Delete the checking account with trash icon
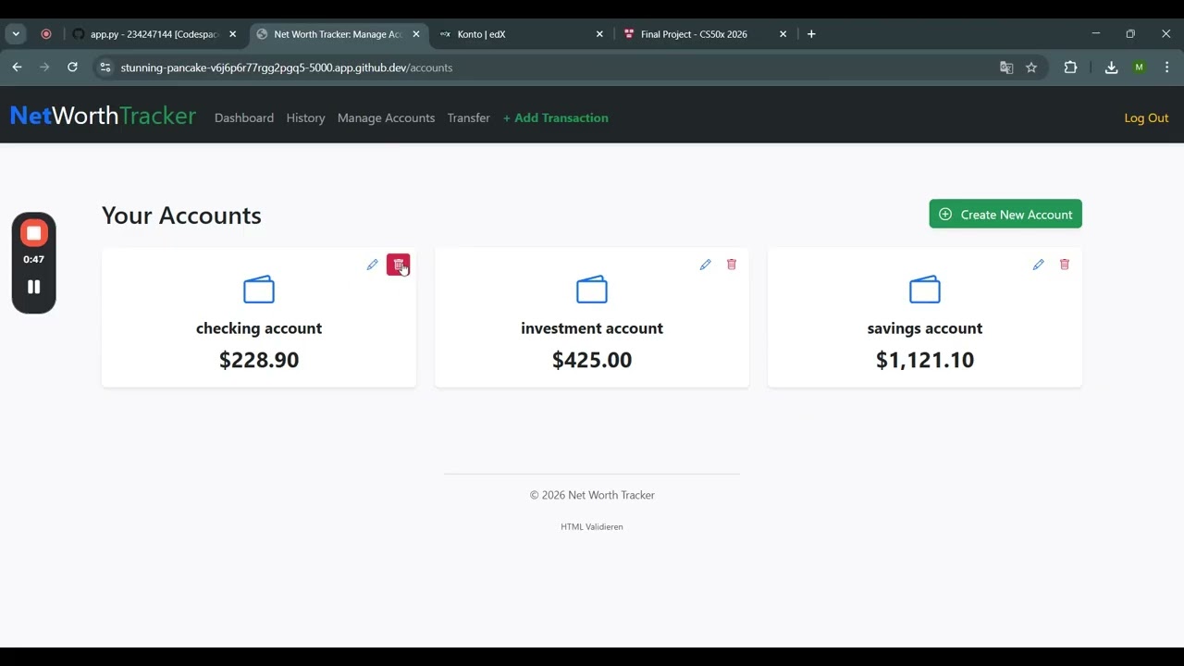Screen dimensions: 1184x666 coord(398,265)
